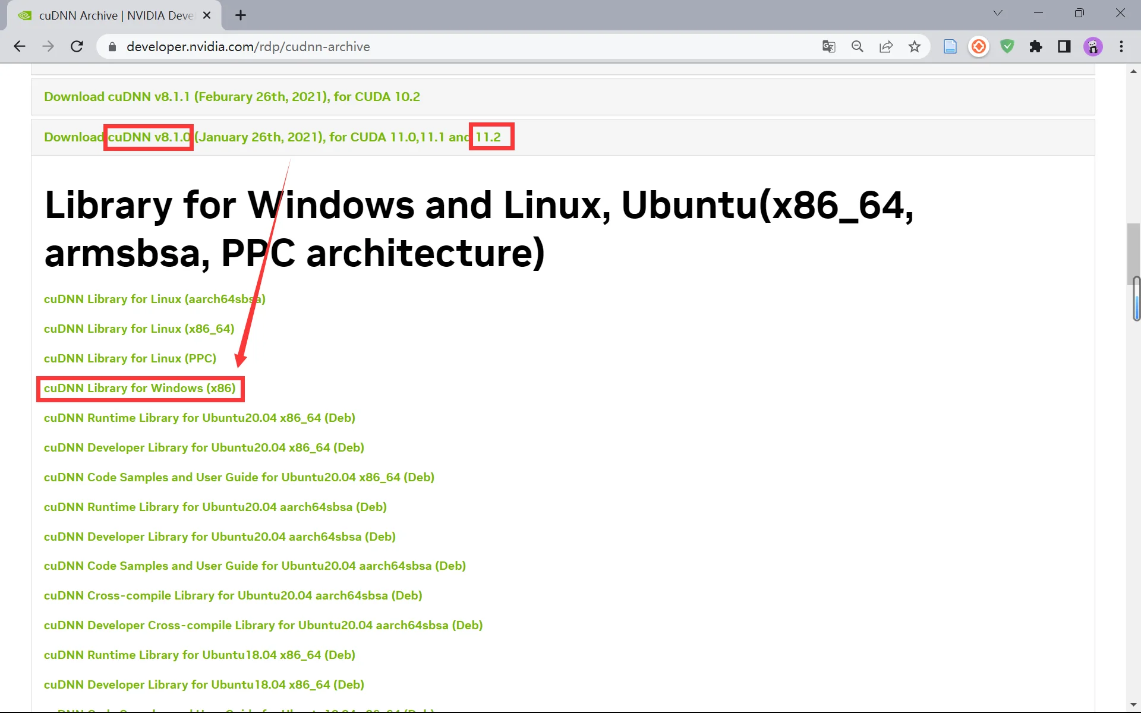1141x713 pixels.
Task: Click the vertical scrollbar thumb
Action: tap(1134, 255)
